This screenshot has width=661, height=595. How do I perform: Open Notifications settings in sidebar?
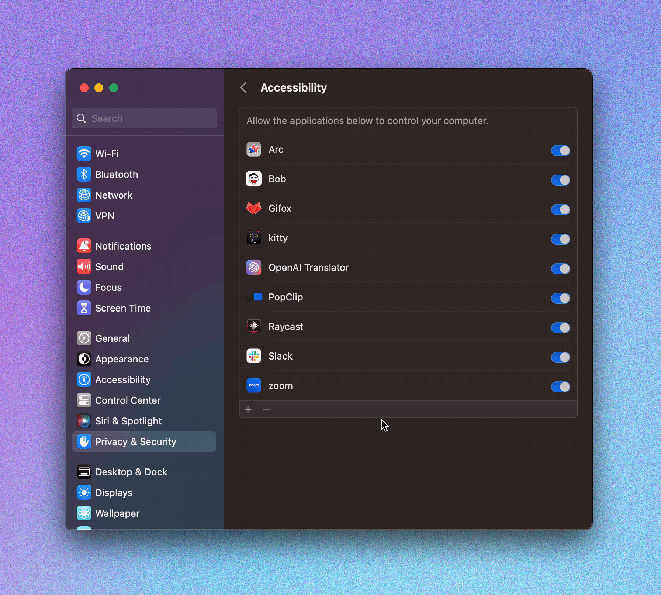tap(123, 246)
